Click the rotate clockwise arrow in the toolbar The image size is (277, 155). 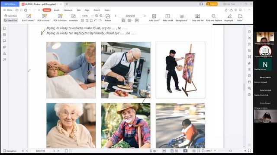pyautogui.click(x=100, y=20)
